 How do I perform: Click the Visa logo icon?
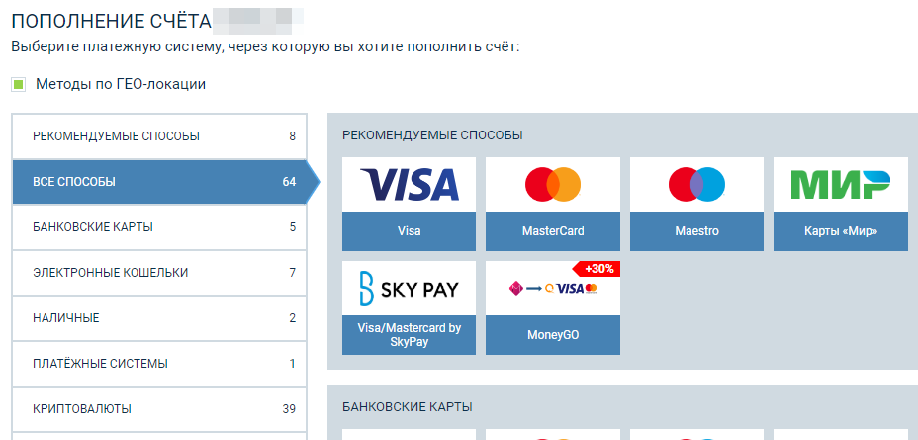[x=409, y=184]
